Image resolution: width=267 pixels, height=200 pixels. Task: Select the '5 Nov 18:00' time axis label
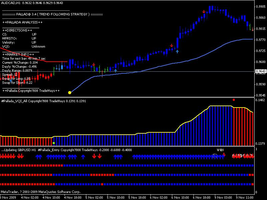pos(137,198)
